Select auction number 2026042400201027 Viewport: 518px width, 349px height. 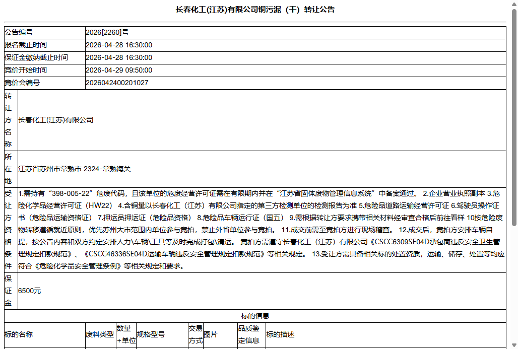click(117, 83)
